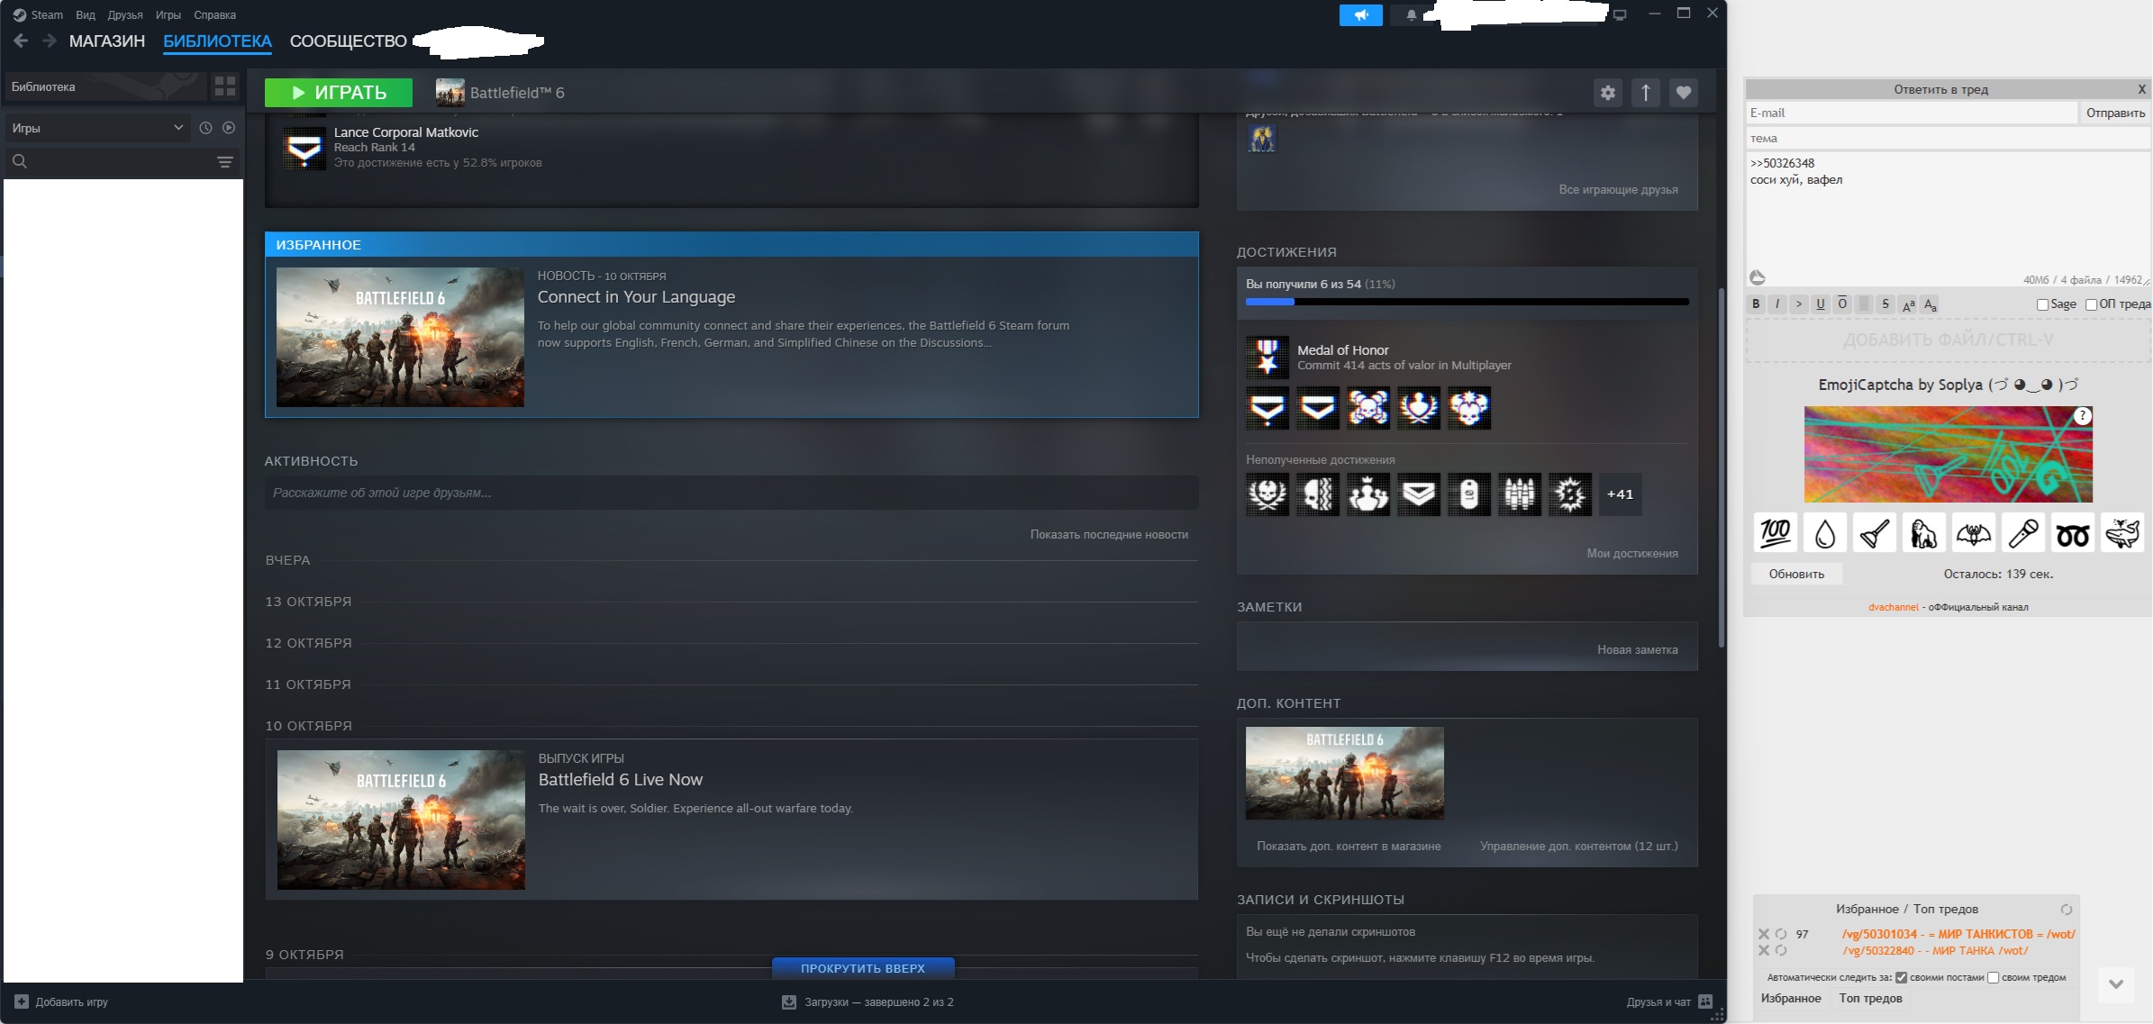Screen dimensions: 2153x1024
Task: Select the water drop emoji in captcha
Action: [x=1825, y=533]
